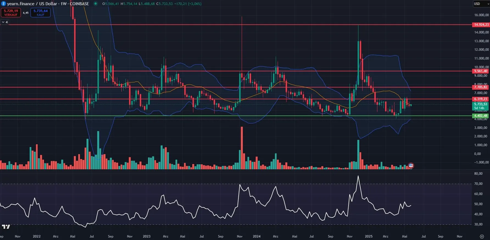Select the green 4.402,48 support label
Viewport: 490px width, 240px height.
(481, 116)
